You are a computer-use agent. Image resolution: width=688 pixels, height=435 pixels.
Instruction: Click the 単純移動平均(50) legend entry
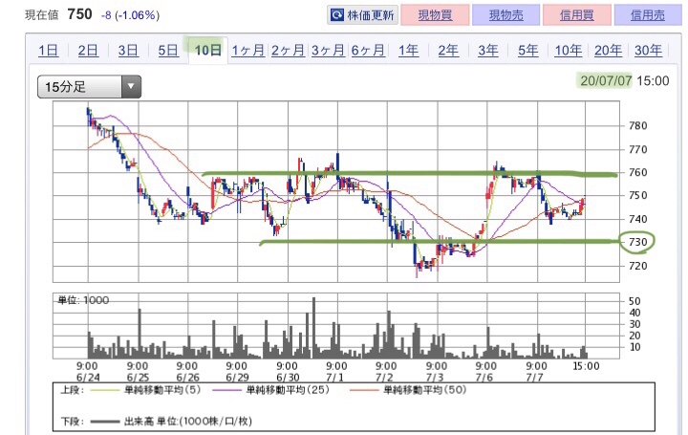tap(424, 390)
